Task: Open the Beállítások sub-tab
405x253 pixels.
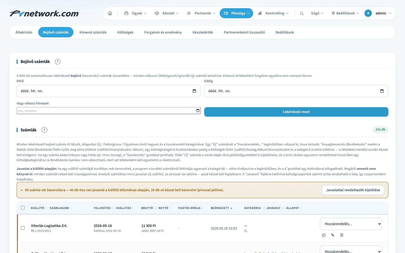Action: (285, 32)
